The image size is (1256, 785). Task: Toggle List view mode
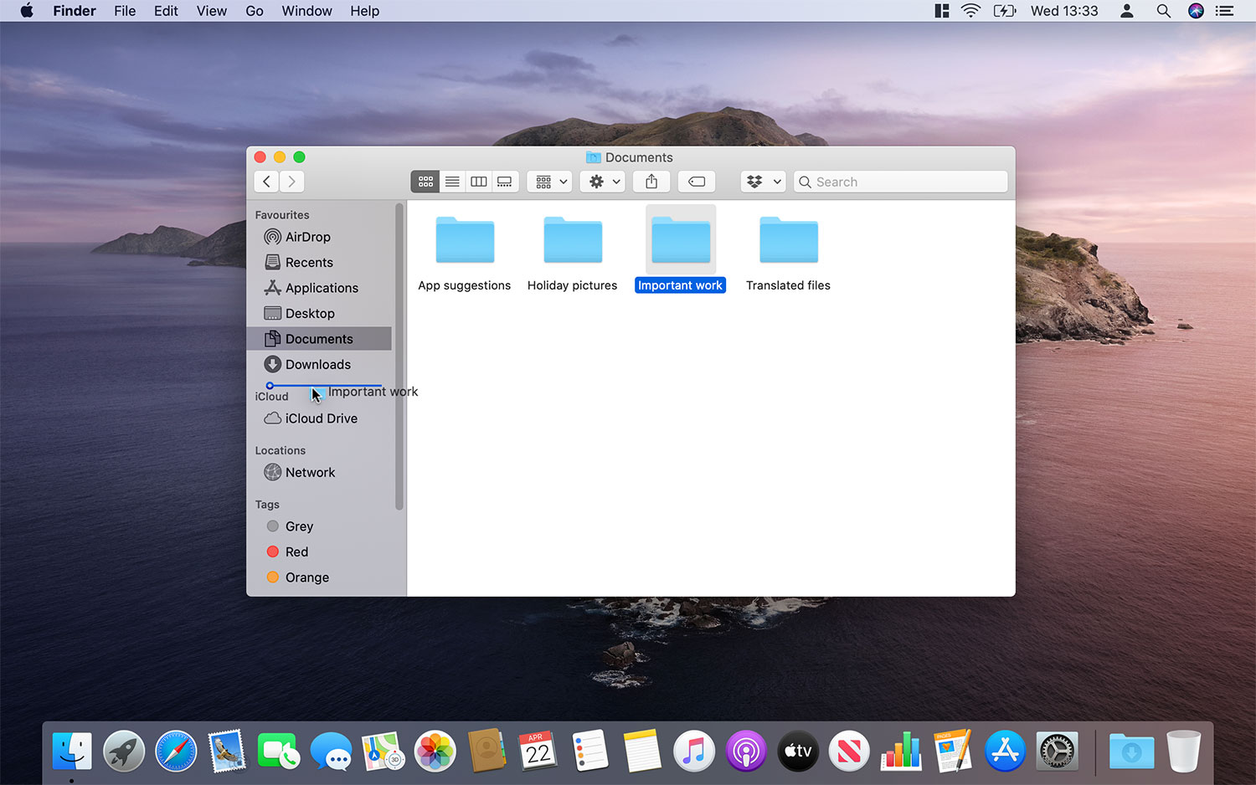[451, 181]
